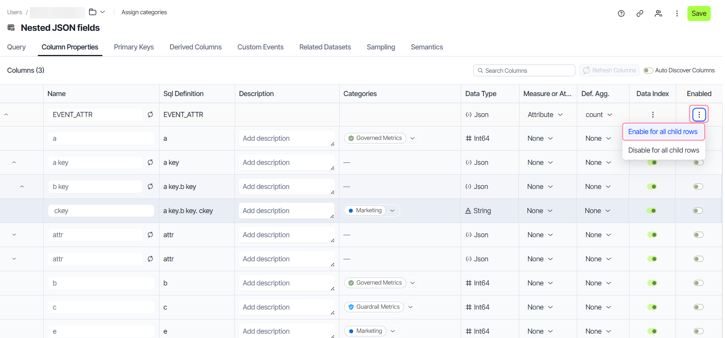Switch to the Derived Columns tab

click(196, 47)
